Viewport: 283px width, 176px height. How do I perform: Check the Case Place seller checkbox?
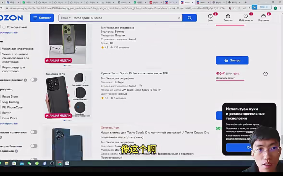(1, 118)
